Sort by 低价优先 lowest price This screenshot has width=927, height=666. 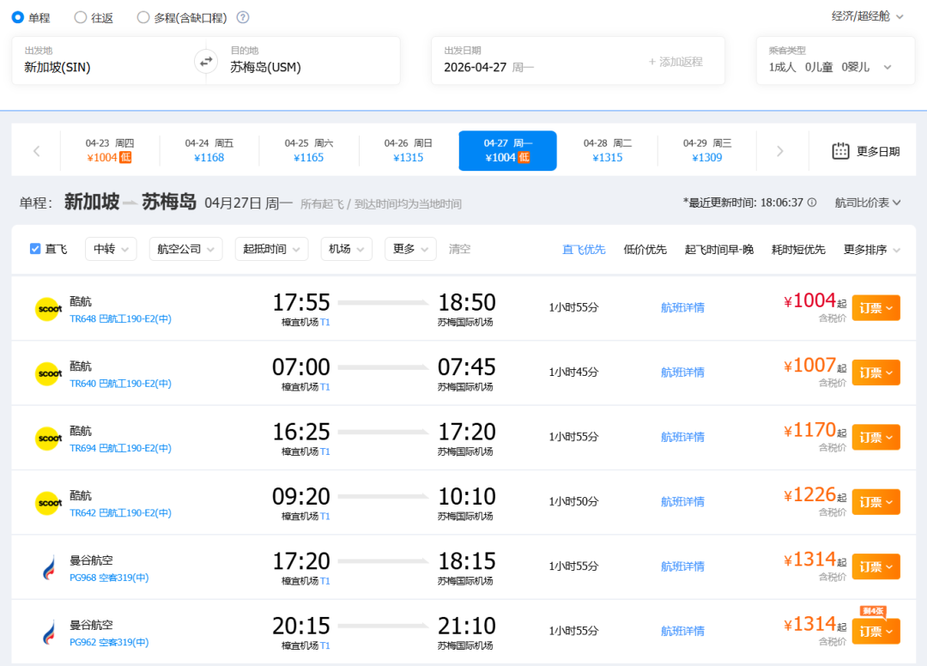645,250
